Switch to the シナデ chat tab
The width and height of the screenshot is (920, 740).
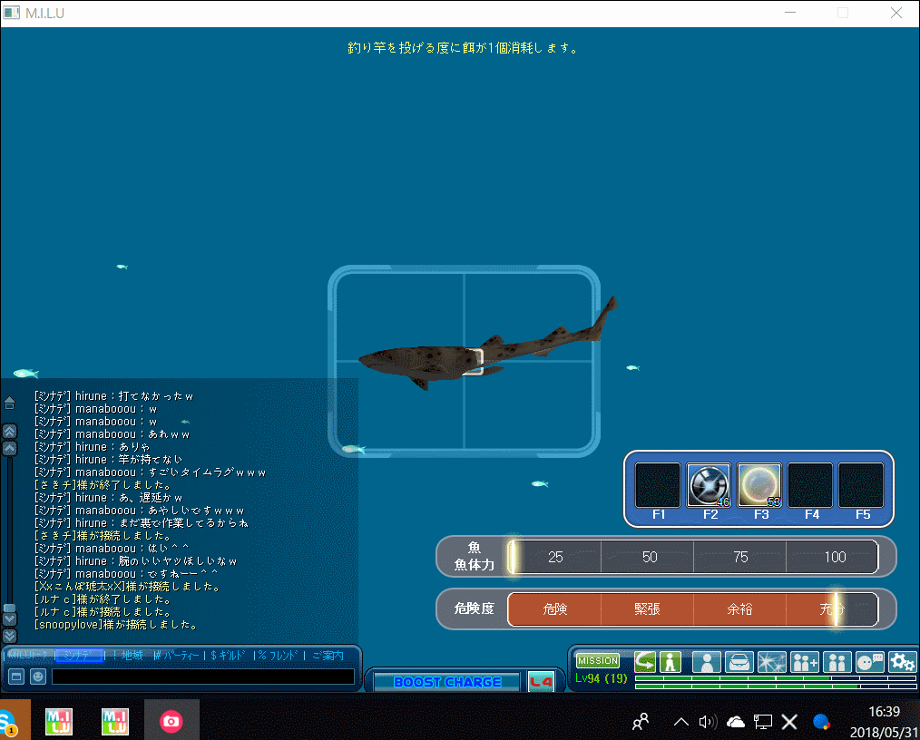pyautogui.click(x=79, y=656)
